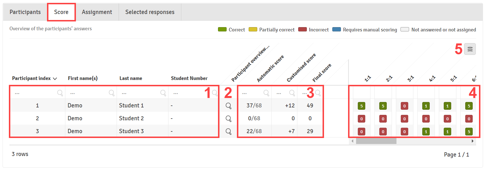The height and width of the screenshot is (170, 485).
Task: Click search icon in Automatic score filter
Action: click(266, 93)
